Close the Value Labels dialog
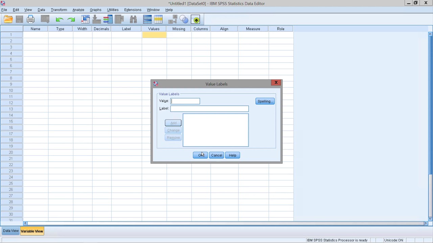The height and width of the screenshot is (243, 433). [276, 83]
